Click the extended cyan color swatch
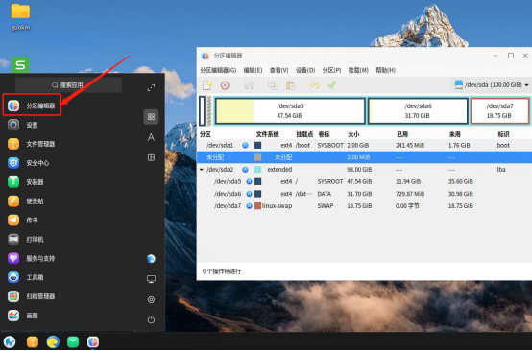Image resolution: width=532 pixels, height=351 pixels. click(258, 170)
